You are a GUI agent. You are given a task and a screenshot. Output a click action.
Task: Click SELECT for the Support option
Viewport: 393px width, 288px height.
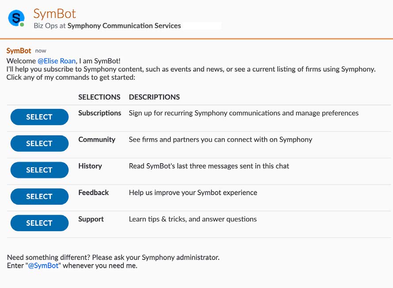pyautogui.click(x=39, y=223)
